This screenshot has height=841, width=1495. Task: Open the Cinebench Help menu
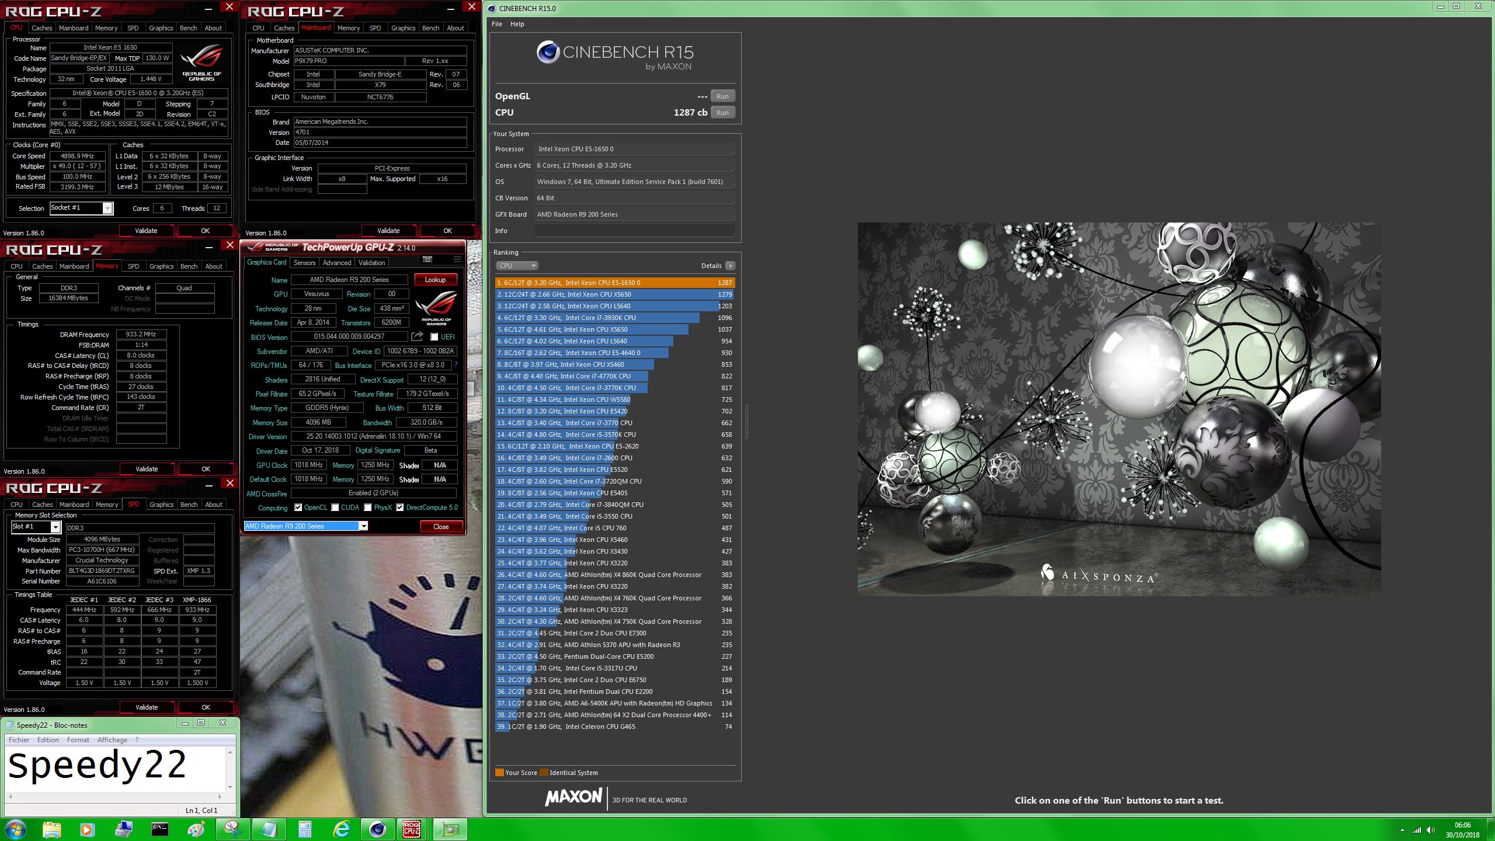pyautogui.click(x=517, y=24)
